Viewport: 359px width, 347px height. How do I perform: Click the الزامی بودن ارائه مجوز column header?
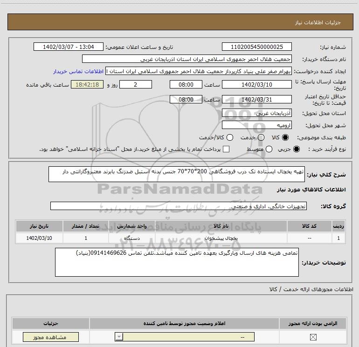(x=313, y=323)
